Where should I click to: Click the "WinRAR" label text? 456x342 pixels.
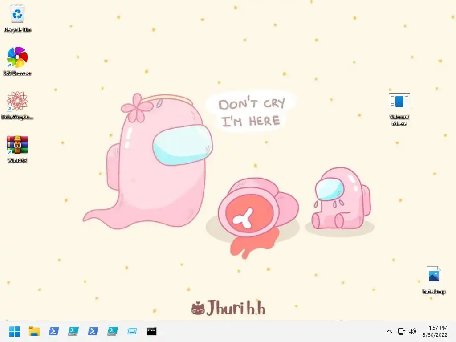[x=17, y=160]
